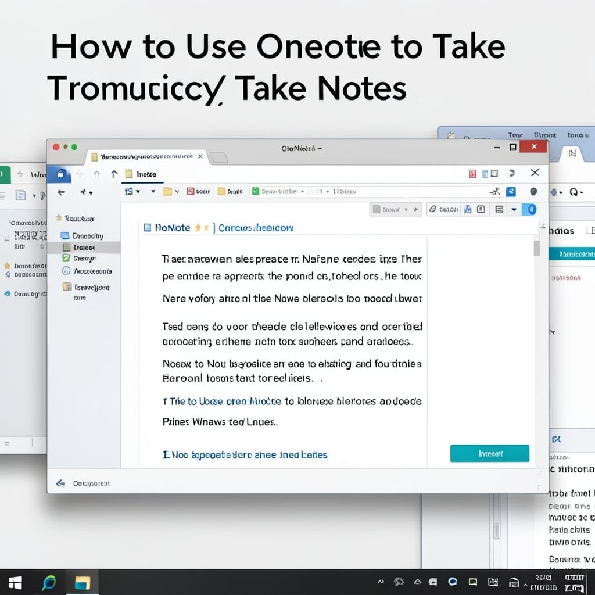The height and width of the screenshot is (595, 595).
Task: Select the blue monitor item in sidebar
Action: coord(82,236)
